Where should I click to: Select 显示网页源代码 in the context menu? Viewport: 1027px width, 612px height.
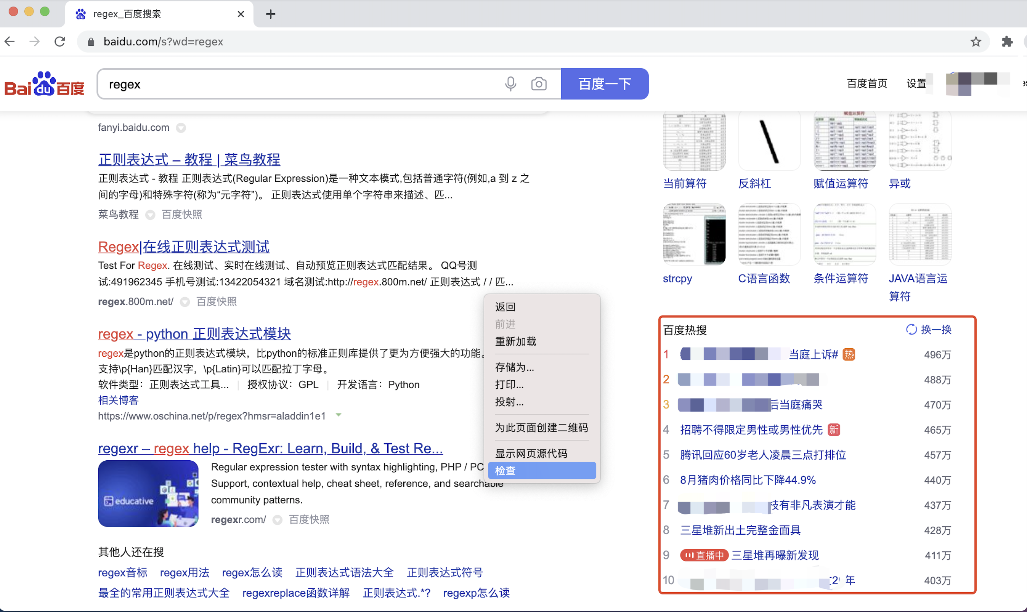click(542, 453)
